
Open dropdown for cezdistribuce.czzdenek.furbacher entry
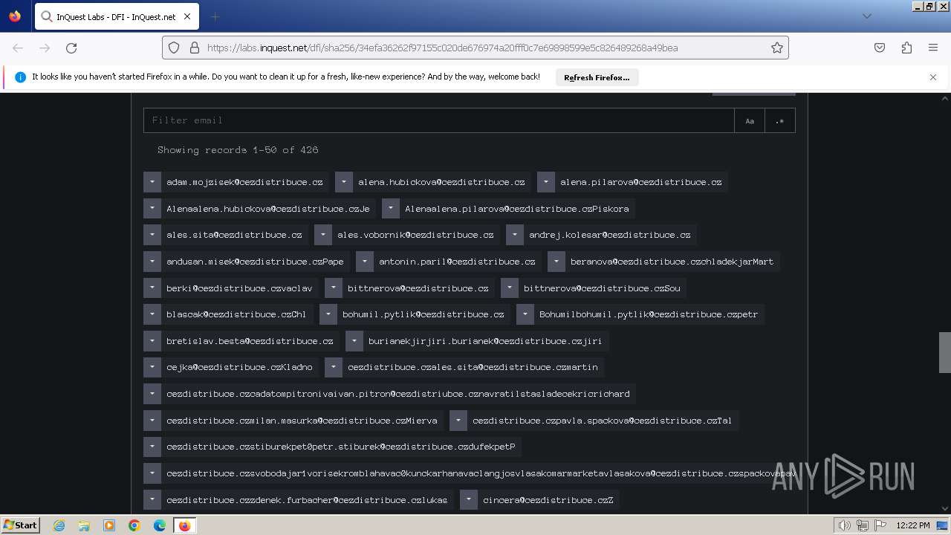click(152, 500)
